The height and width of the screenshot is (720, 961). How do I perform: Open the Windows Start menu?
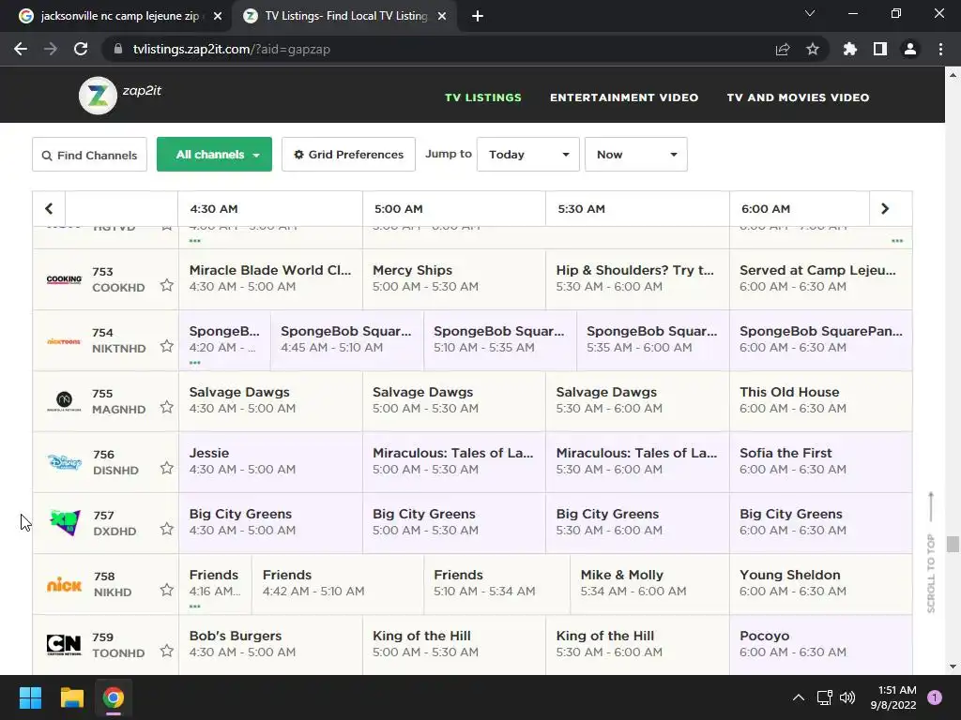pos(30,697)
